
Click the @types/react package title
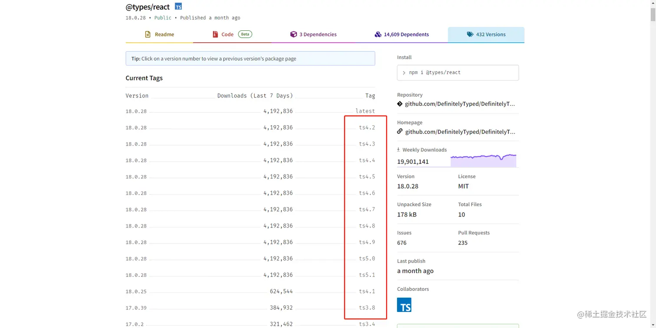148,7
